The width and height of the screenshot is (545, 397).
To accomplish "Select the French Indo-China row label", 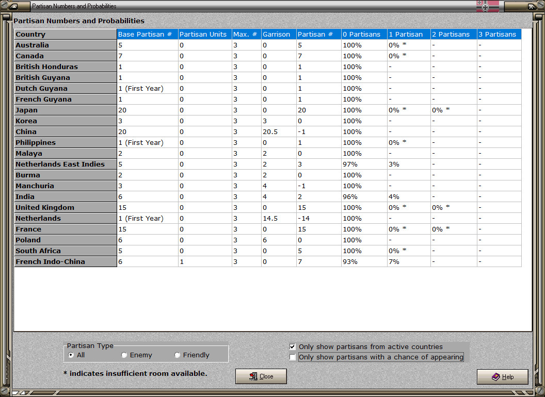I will (x=66, y=261).
